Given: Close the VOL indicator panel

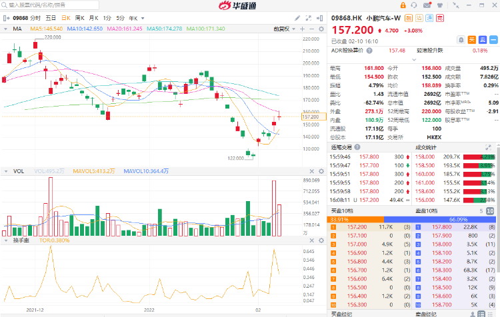Looking at the screenshot, I should click(312, 171).
